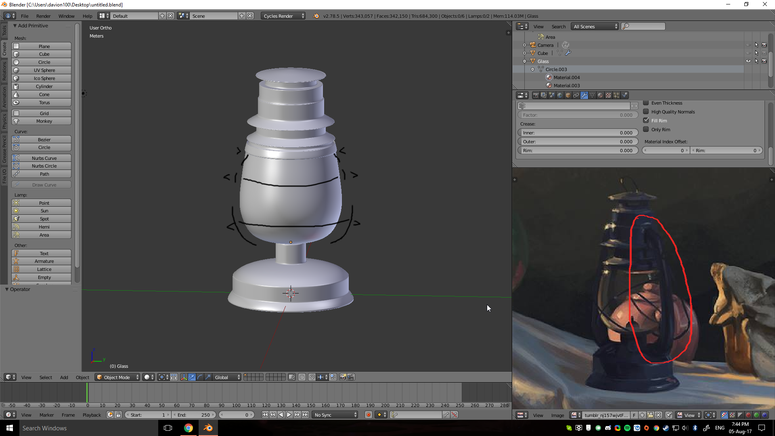Click the Inner crease slider field
This screenshot has width=775, height=436.
click(x=578, y=132)
